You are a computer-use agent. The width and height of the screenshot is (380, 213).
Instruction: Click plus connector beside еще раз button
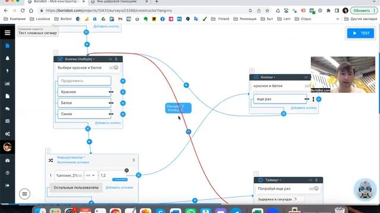(319, 99)
